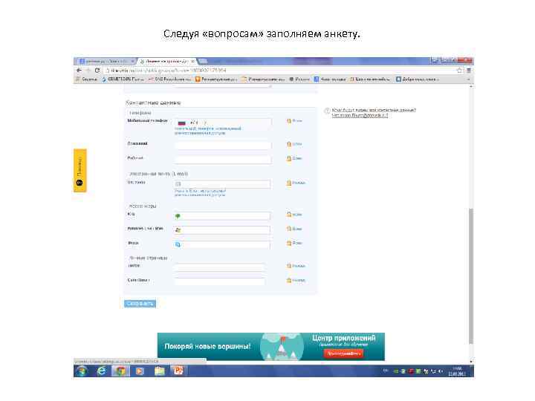
Task: Switch to PowerPoint in the taskbar
Action: (x=178, y=371)
